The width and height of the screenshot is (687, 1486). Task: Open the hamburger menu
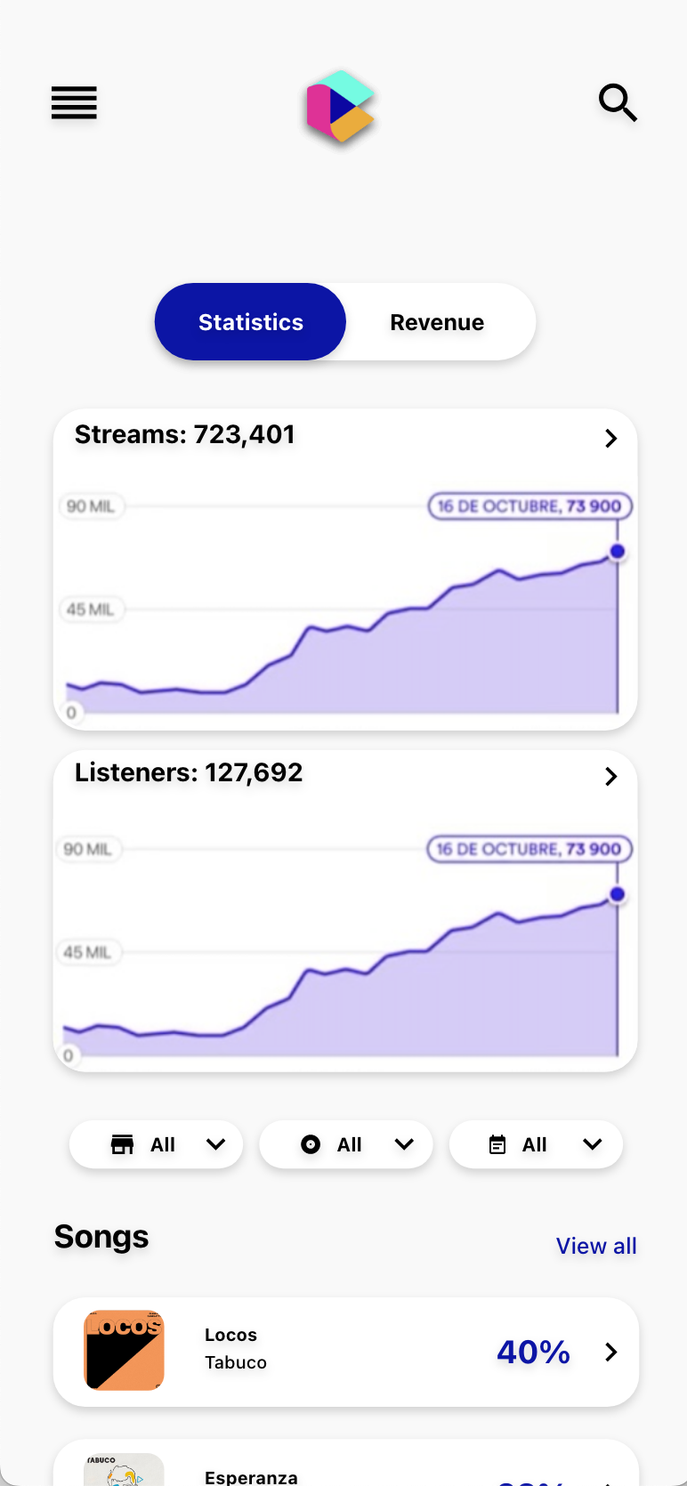coord(74,103)
